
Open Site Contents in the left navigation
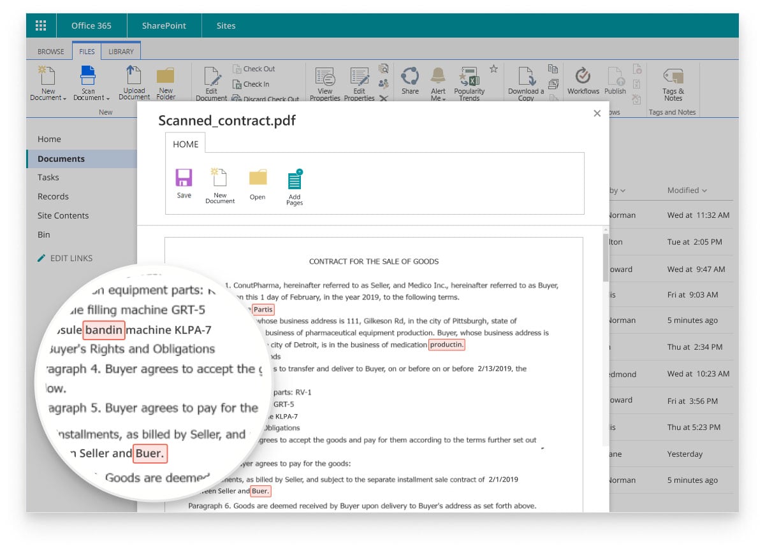click(63, 215)
